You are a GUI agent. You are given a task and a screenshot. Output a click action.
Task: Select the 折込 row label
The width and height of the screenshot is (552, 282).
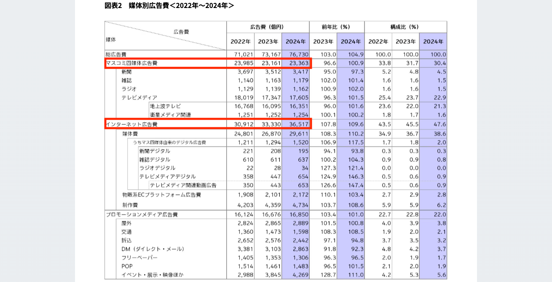click(126, 240)
